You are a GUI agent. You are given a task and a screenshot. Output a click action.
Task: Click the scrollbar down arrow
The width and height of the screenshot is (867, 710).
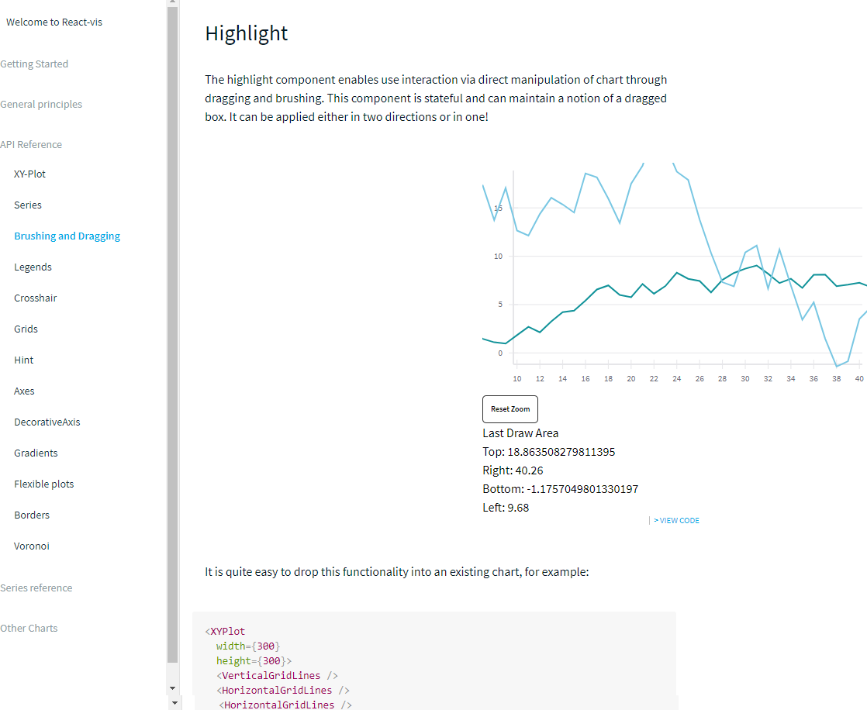click(x=173, y=688)
